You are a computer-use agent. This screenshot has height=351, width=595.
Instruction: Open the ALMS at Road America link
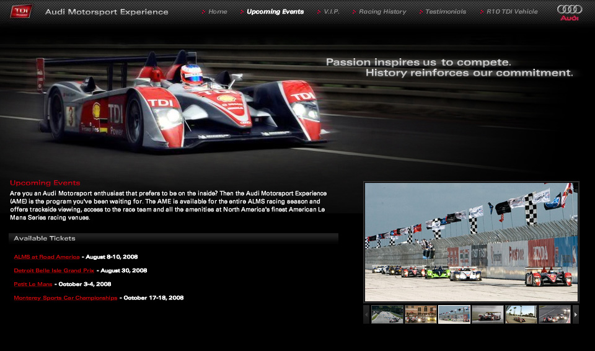pos(46,257)
